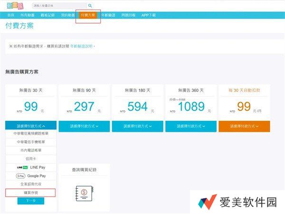The height and width of the screenshot is (214, 285).
Task: Open the 所有動畫 nav item
Action: click(27, 15)
